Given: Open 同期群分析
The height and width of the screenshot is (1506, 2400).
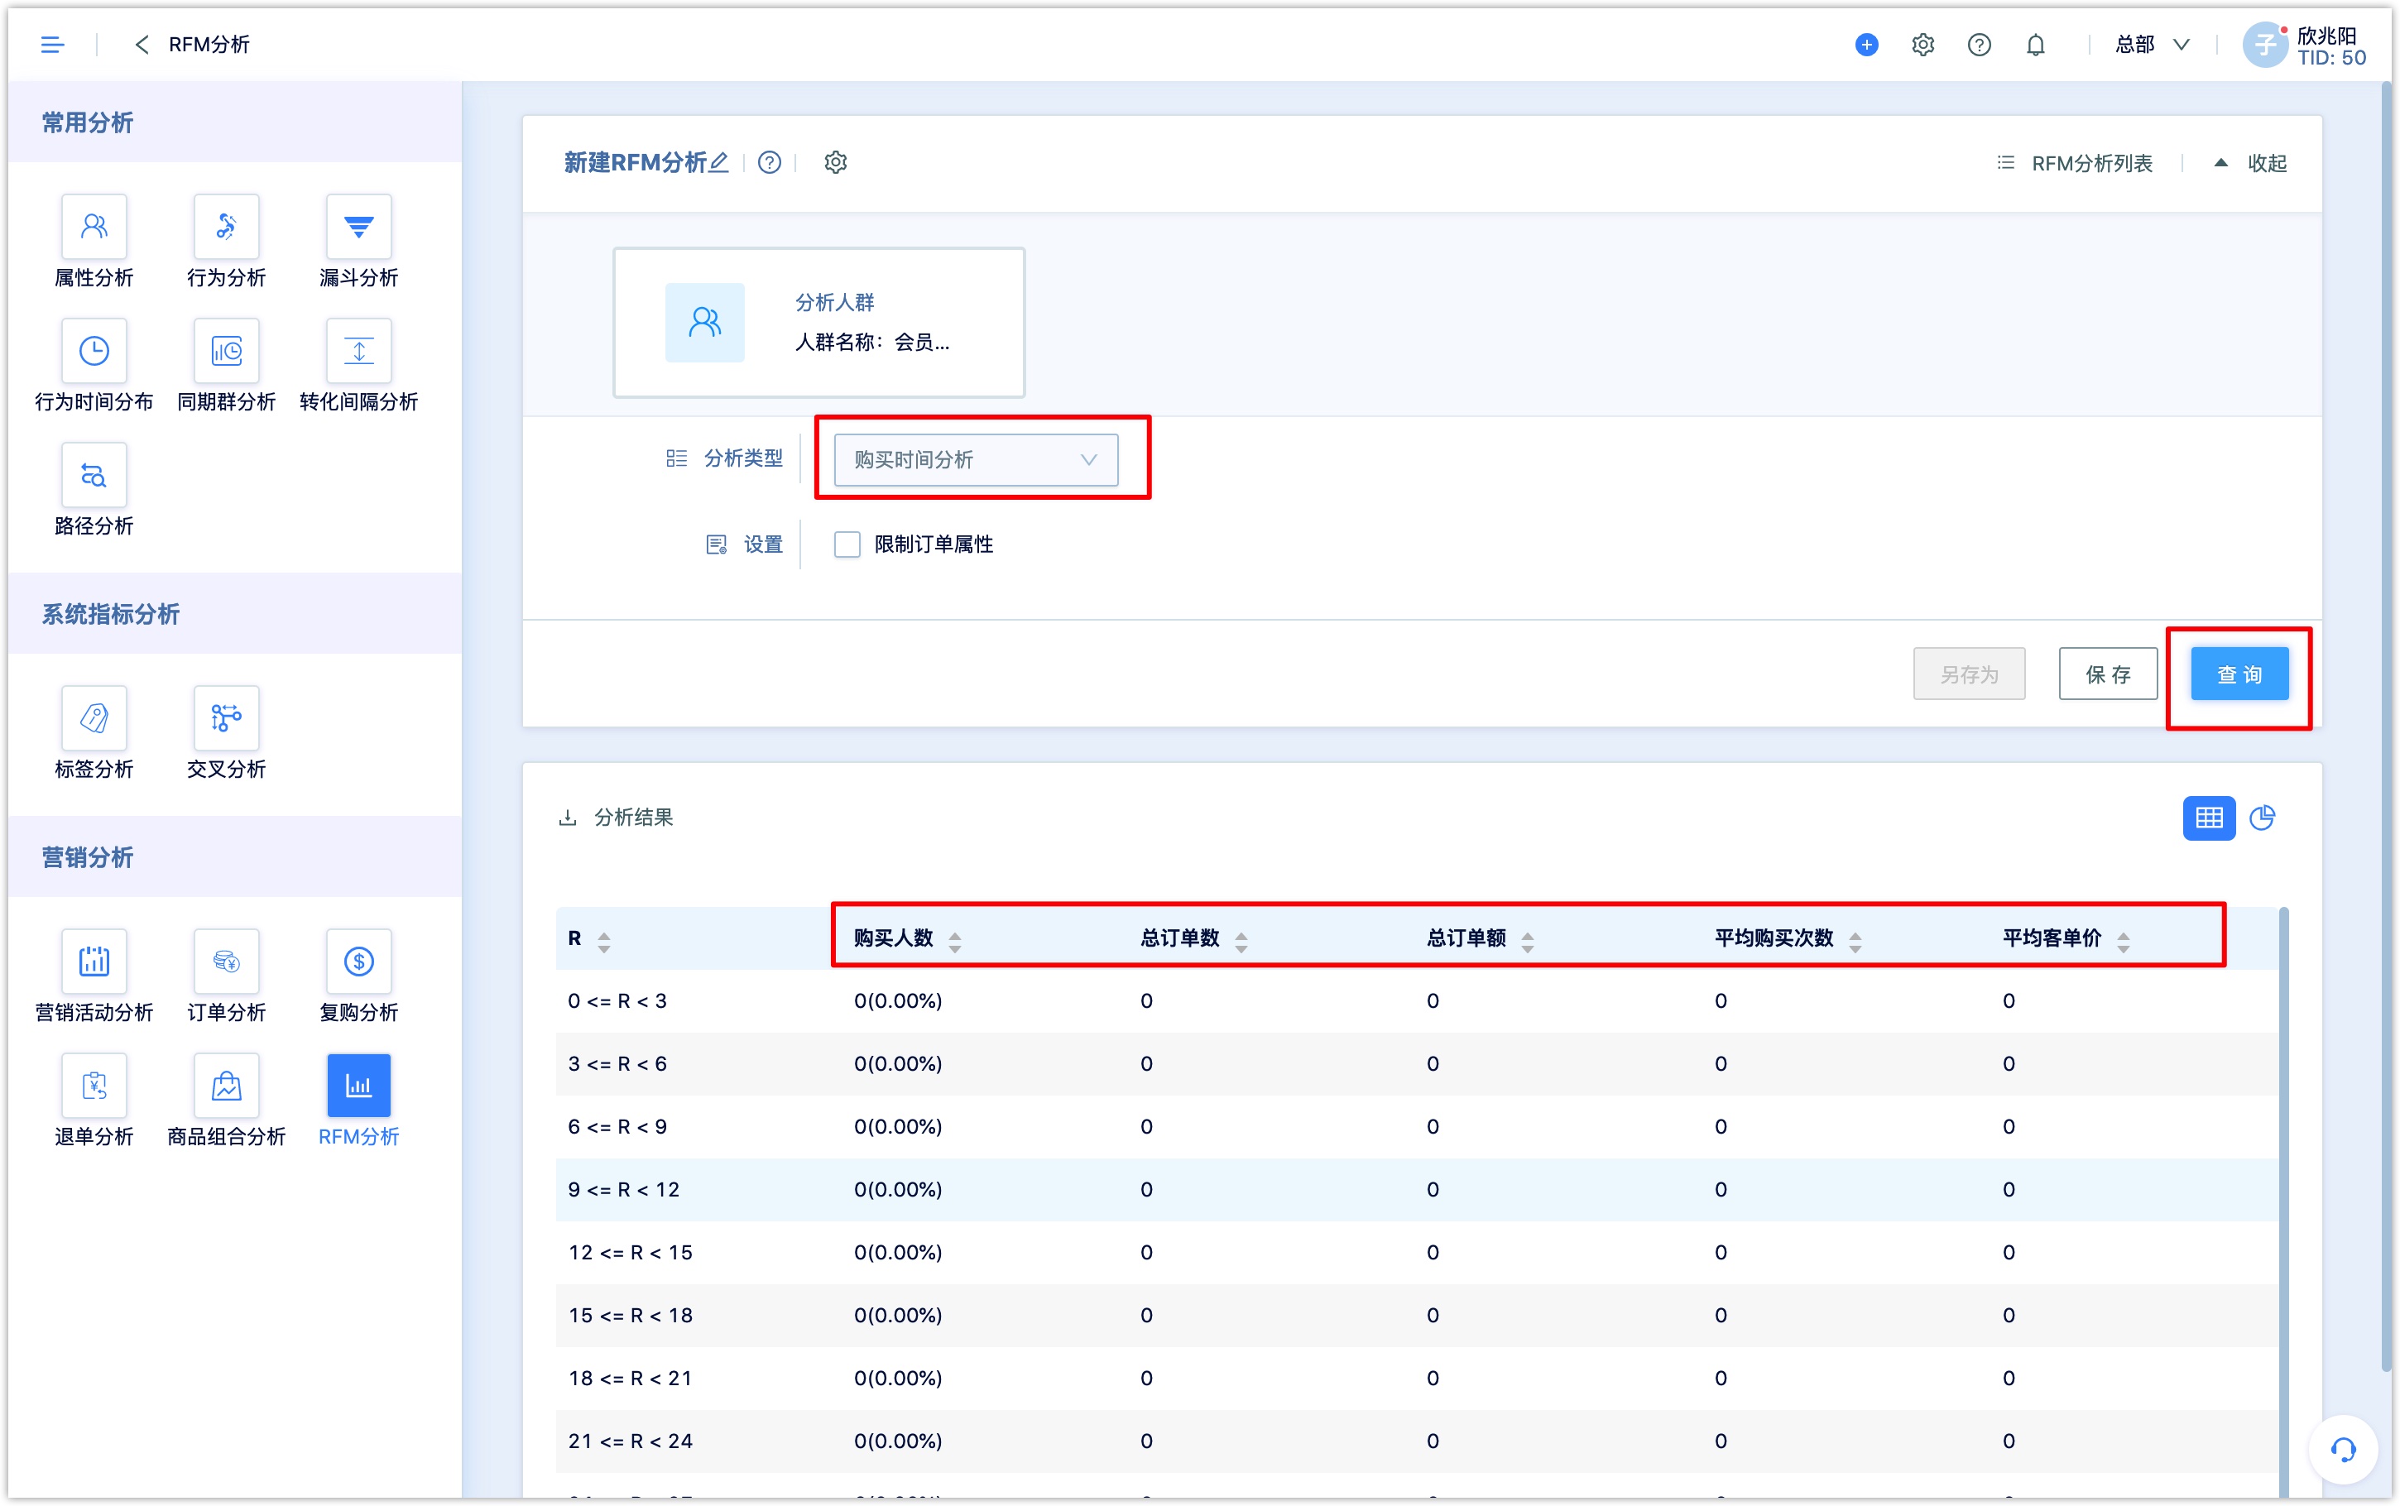Looking at the screenshot, I should click(226, 366).
